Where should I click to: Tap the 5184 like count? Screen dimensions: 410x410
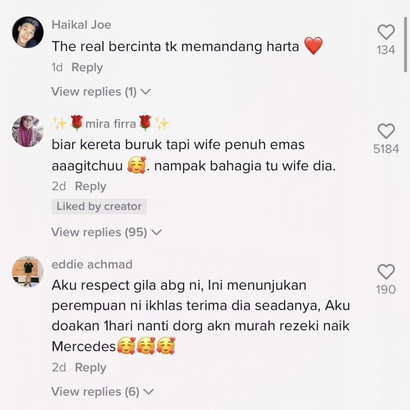(386, 149)
